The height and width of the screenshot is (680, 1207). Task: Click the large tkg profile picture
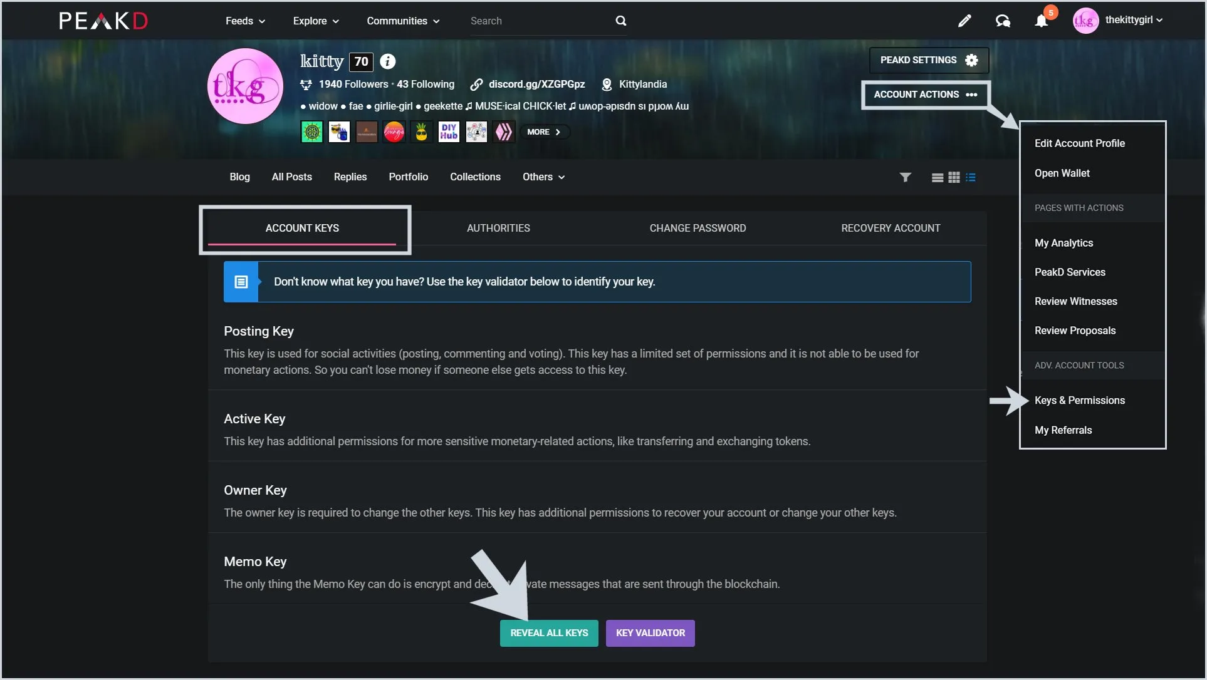point(245,86)
